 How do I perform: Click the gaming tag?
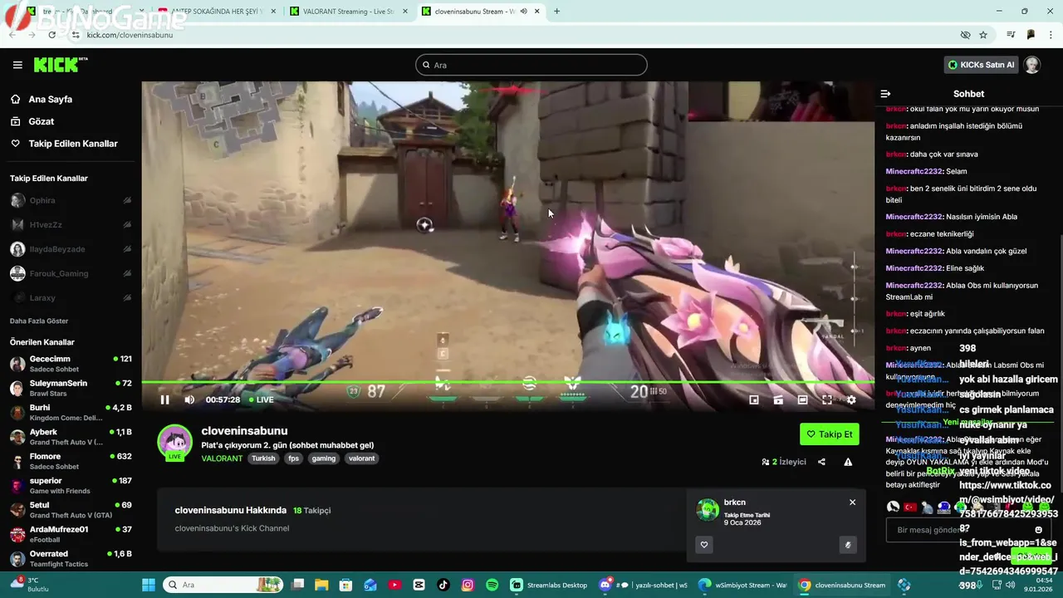tap(324, 458)
